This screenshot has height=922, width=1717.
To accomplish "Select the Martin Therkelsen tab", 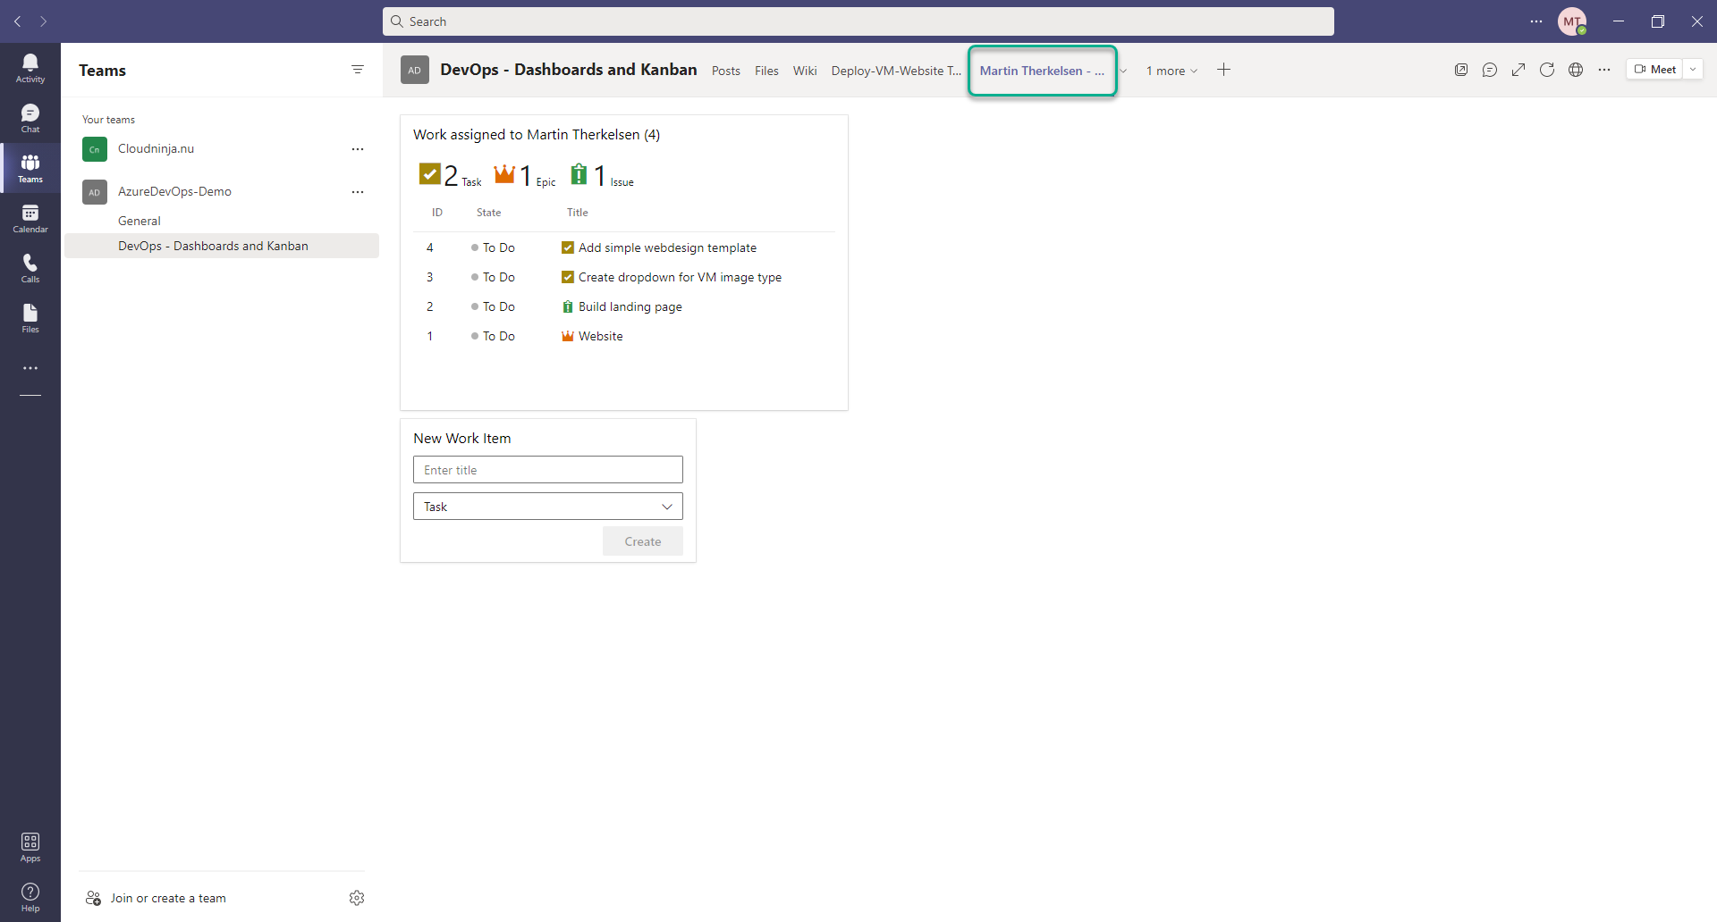I will click(1042, 71).
